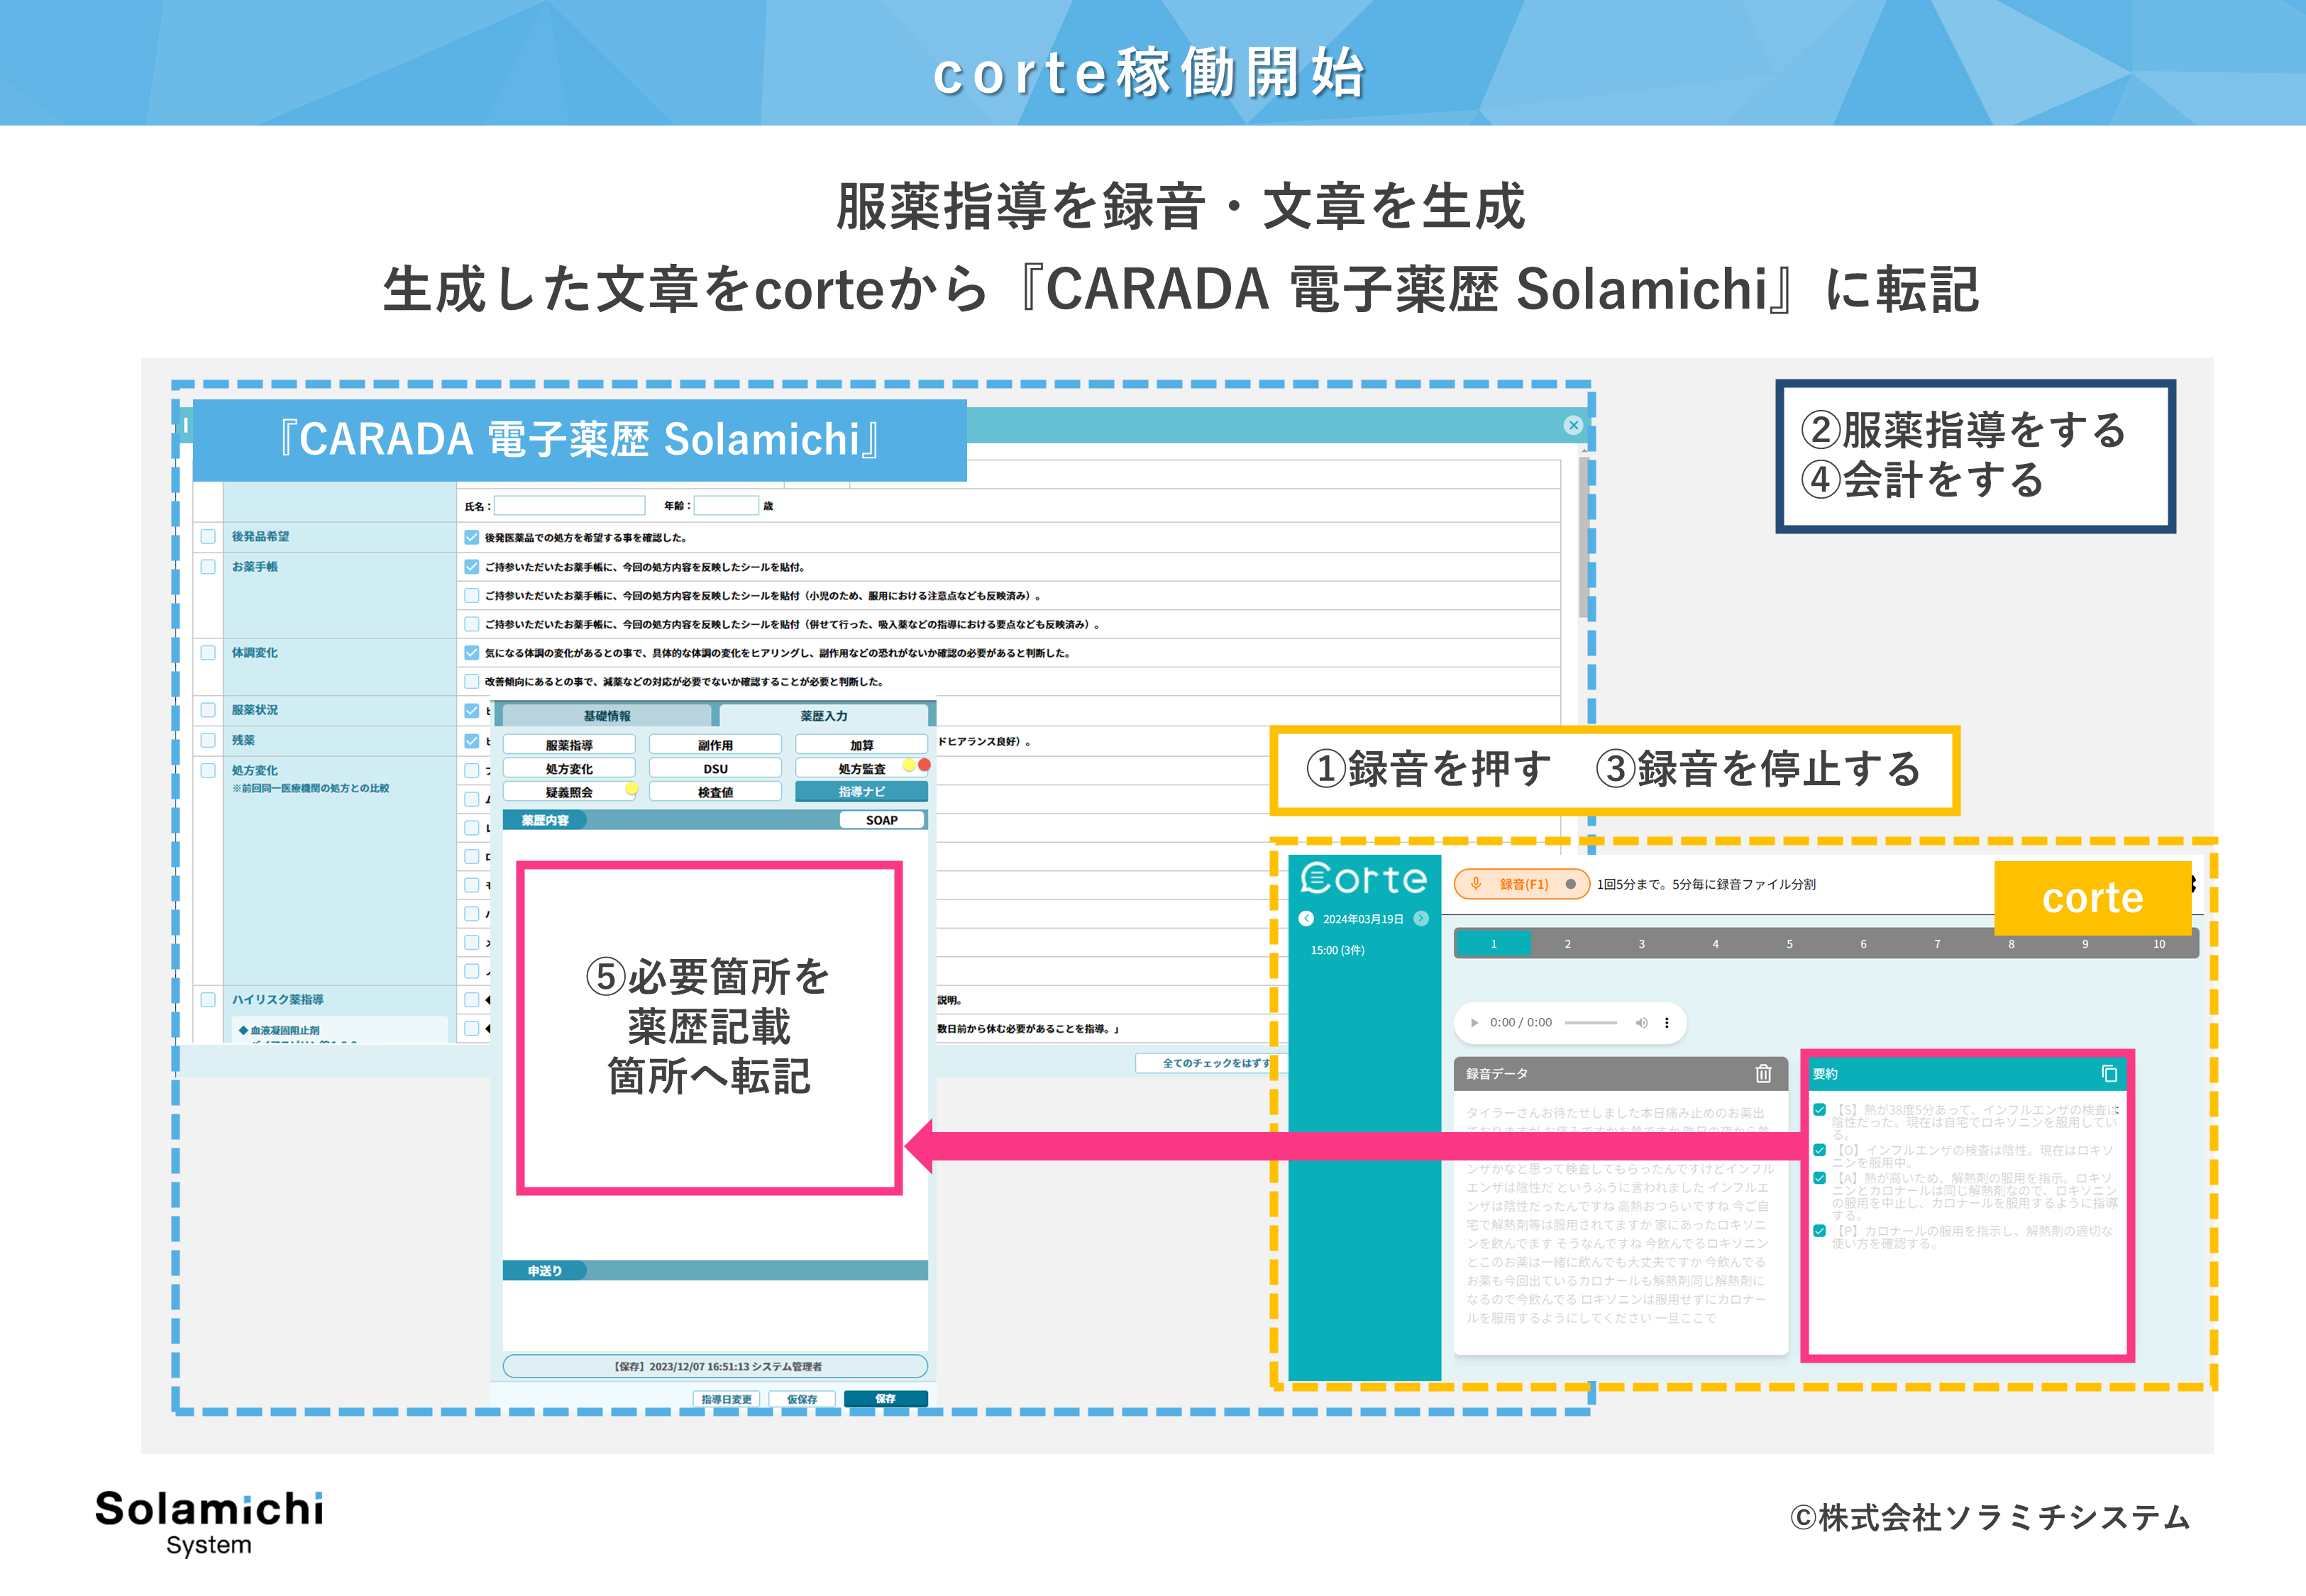The width and height of the screenshot is (2306, 1596).
Task: Click the Solamichi System logo
Action: coord(208,1517)
